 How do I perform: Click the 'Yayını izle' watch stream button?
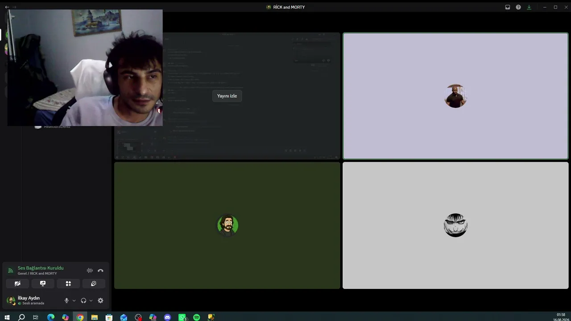227,96
